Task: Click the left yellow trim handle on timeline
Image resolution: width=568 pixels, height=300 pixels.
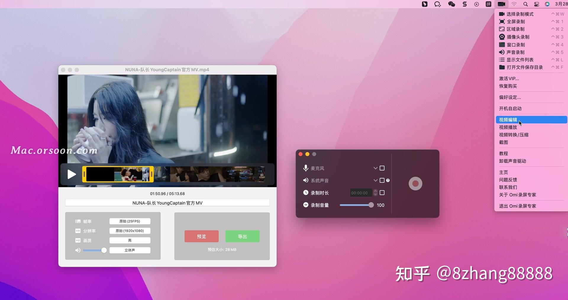Action: pos(84,174)
